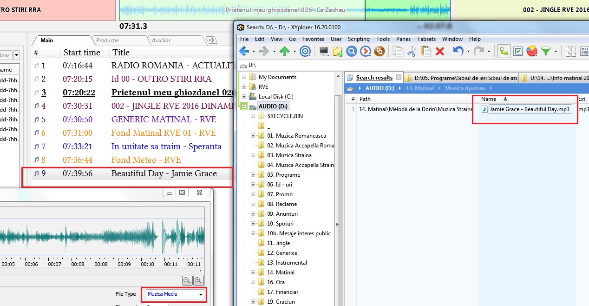The width and height of the screenshot is (589, 306).
Task: Open Find Files magnifier icon
Action: coord(352,51)
